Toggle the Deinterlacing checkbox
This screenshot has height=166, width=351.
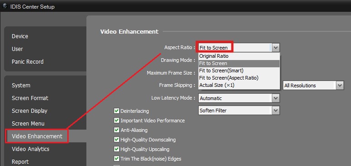click(x=116, y=111)
